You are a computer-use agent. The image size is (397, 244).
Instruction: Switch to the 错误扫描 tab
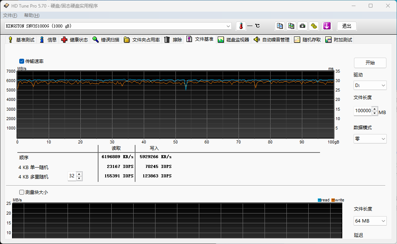[x=106, y=40]
